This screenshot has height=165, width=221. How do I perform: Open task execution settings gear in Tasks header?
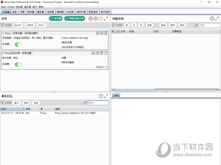(96, 18)
